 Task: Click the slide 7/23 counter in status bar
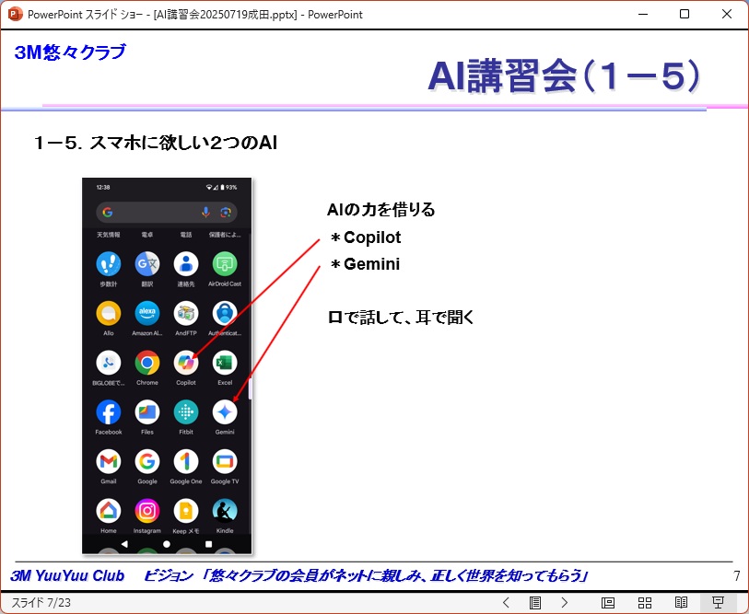pos(41,603)
